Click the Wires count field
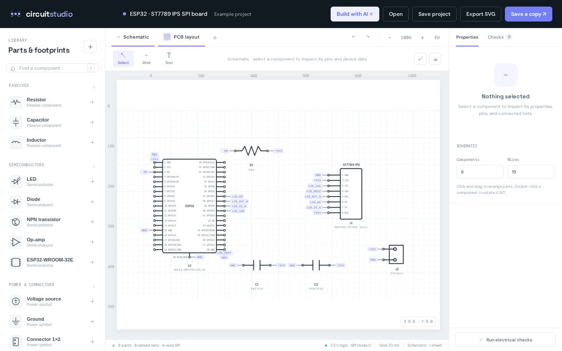 coord(531,172)
